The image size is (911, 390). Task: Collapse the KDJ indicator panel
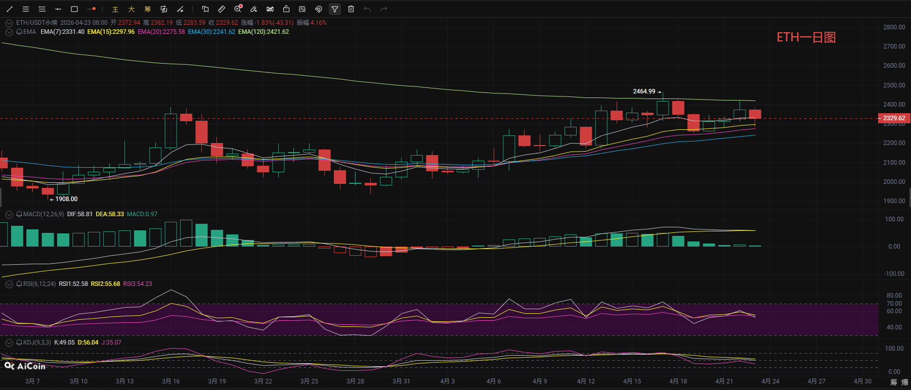(9, 343)
